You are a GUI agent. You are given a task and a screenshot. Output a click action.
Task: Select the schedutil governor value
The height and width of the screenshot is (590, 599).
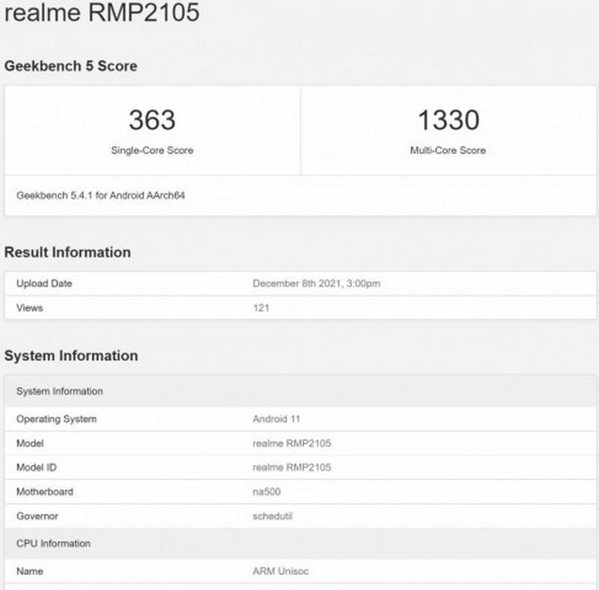[273, 517]
